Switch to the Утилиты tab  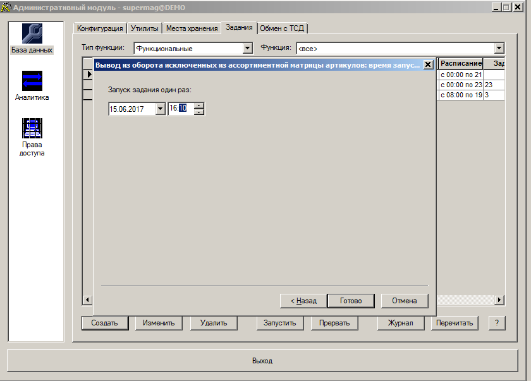(145, 28)
